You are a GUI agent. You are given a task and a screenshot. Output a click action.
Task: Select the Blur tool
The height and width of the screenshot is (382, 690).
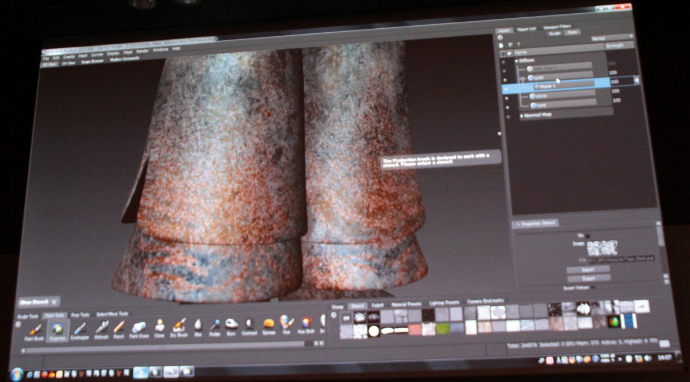198,327
